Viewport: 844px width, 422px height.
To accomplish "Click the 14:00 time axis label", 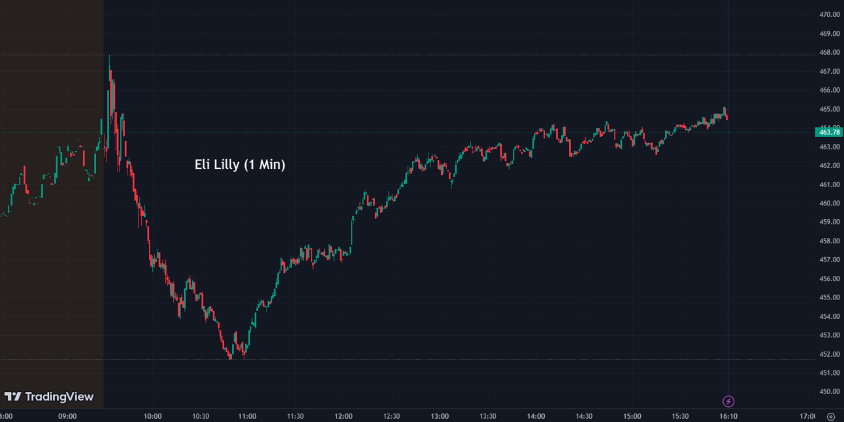I will click(536, 416).
